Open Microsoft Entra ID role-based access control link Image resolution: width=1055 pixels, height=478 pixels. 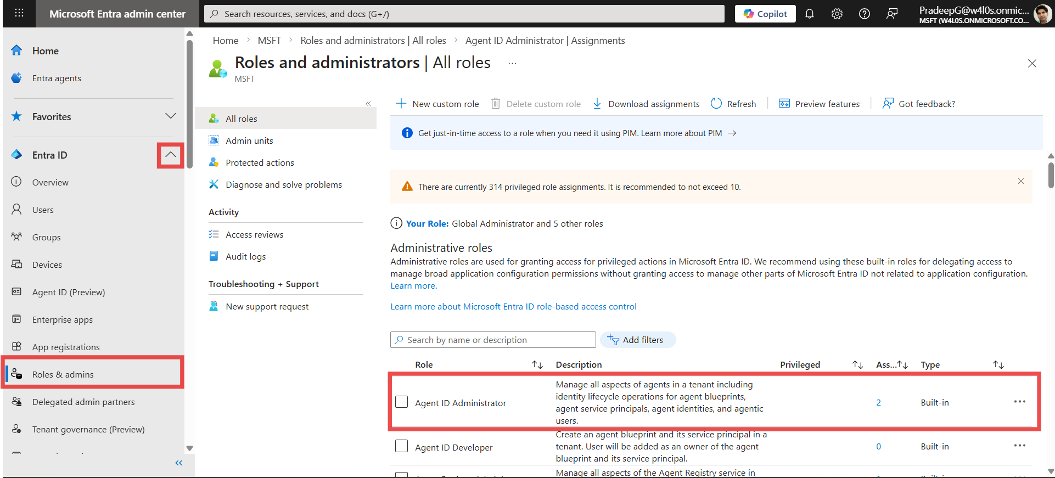pos(513,306)
